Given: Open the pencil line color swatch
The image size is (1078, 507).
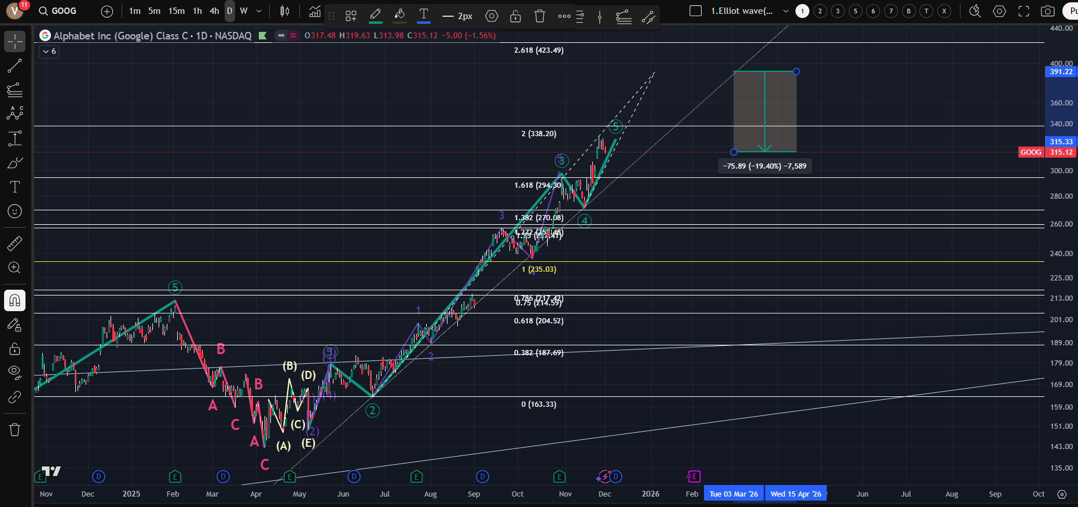Looking at the screenshot, I should pos(375,16).
